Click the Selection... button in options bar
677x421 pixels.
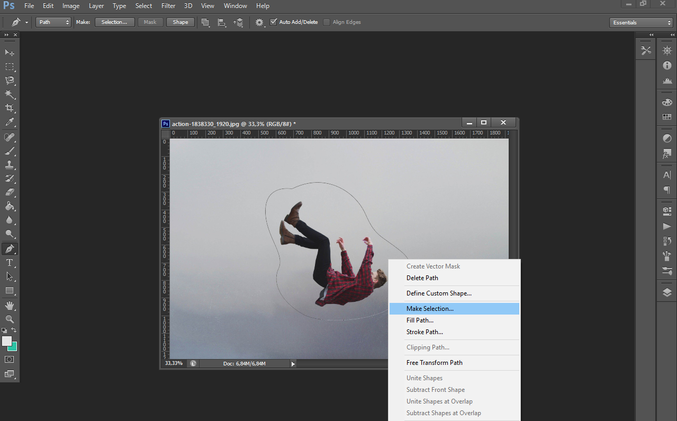(x=114, y=22)
